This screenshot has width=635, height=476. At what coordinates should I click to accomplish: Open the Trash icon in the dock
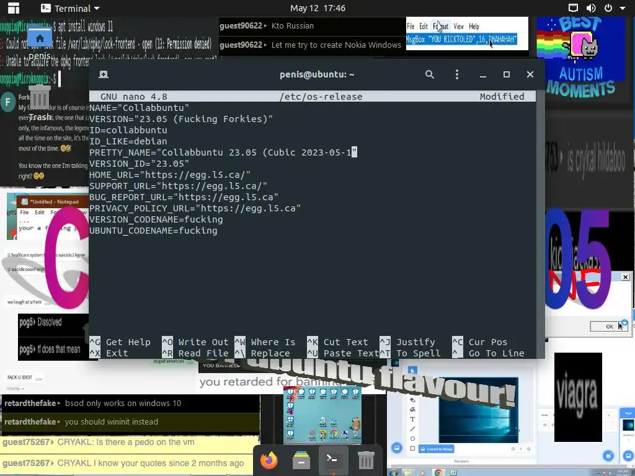(x=366, y=461)
